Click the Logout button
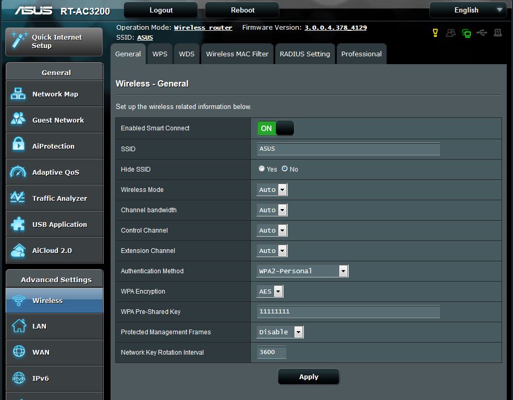513x400 pixels. 161,10
